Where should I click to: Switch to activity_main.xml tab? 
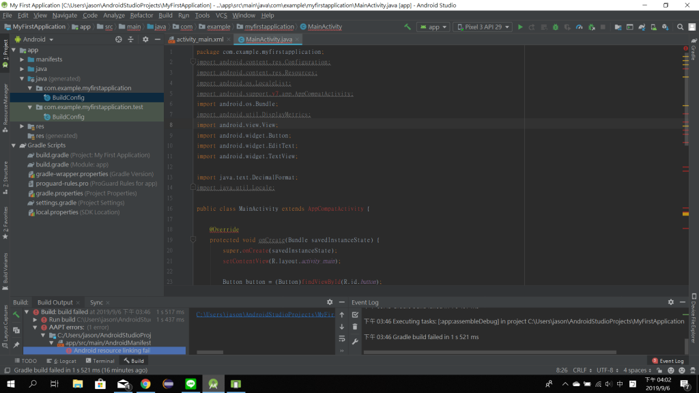199,39
